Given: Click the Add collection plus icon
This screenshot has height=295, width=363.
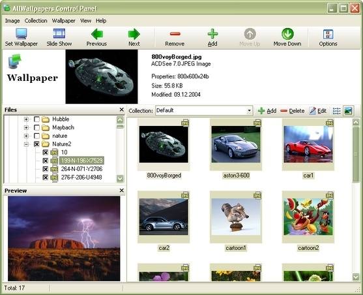Looking at the screenshot, I should [x=261, y=111].
